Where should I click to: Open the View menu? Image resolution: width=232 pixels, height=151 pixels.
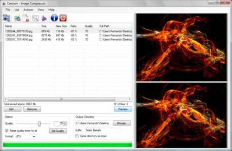[x=41, y=10]
